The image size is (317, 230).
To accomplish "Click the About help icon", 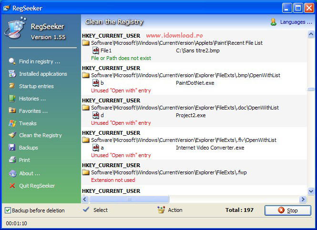I will (x=12, y=173).
